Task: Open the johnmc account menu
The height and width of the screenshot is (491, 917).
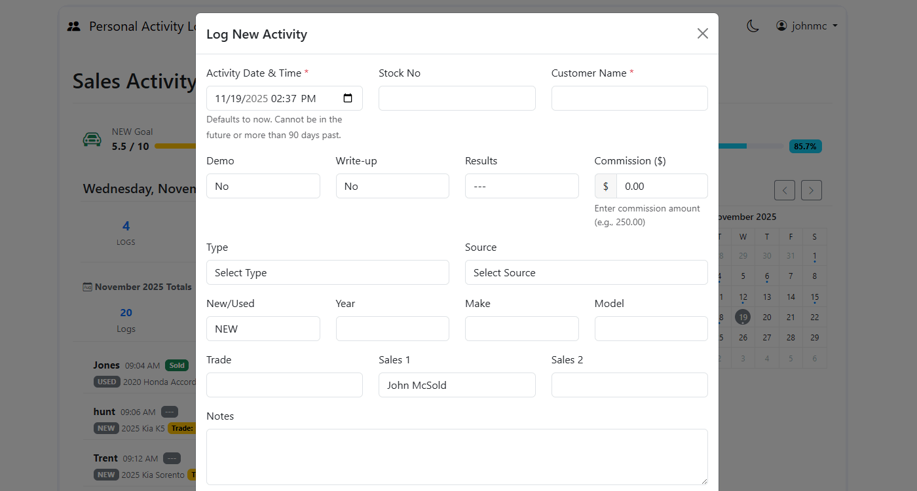Action: [807, 26]
